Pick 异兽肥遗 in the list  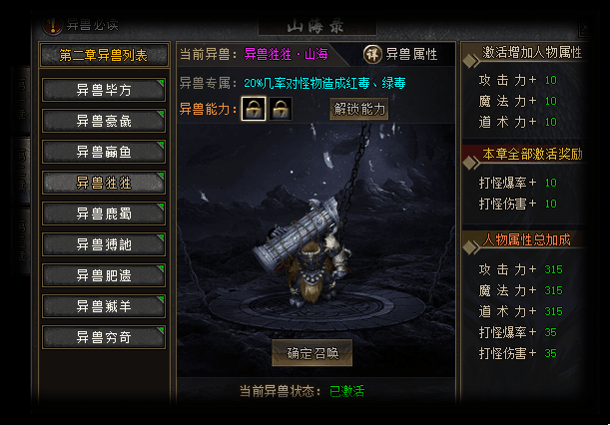coord(104,275)
